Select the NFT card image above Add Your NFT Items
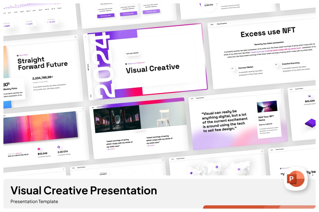The image size is (319, 212). point(267,106)
